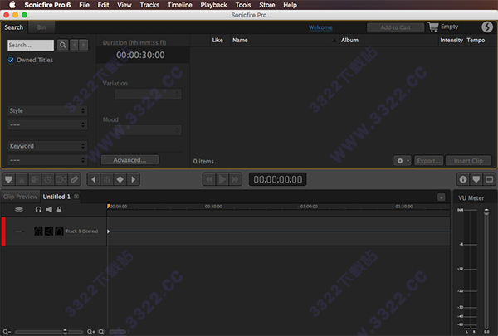Click the info icon at toolbar right
This screenshot has width=498, height=336.
click(463, 179)
